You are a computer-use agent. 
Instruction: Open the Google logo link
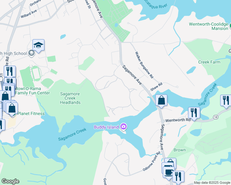(10, 181)
